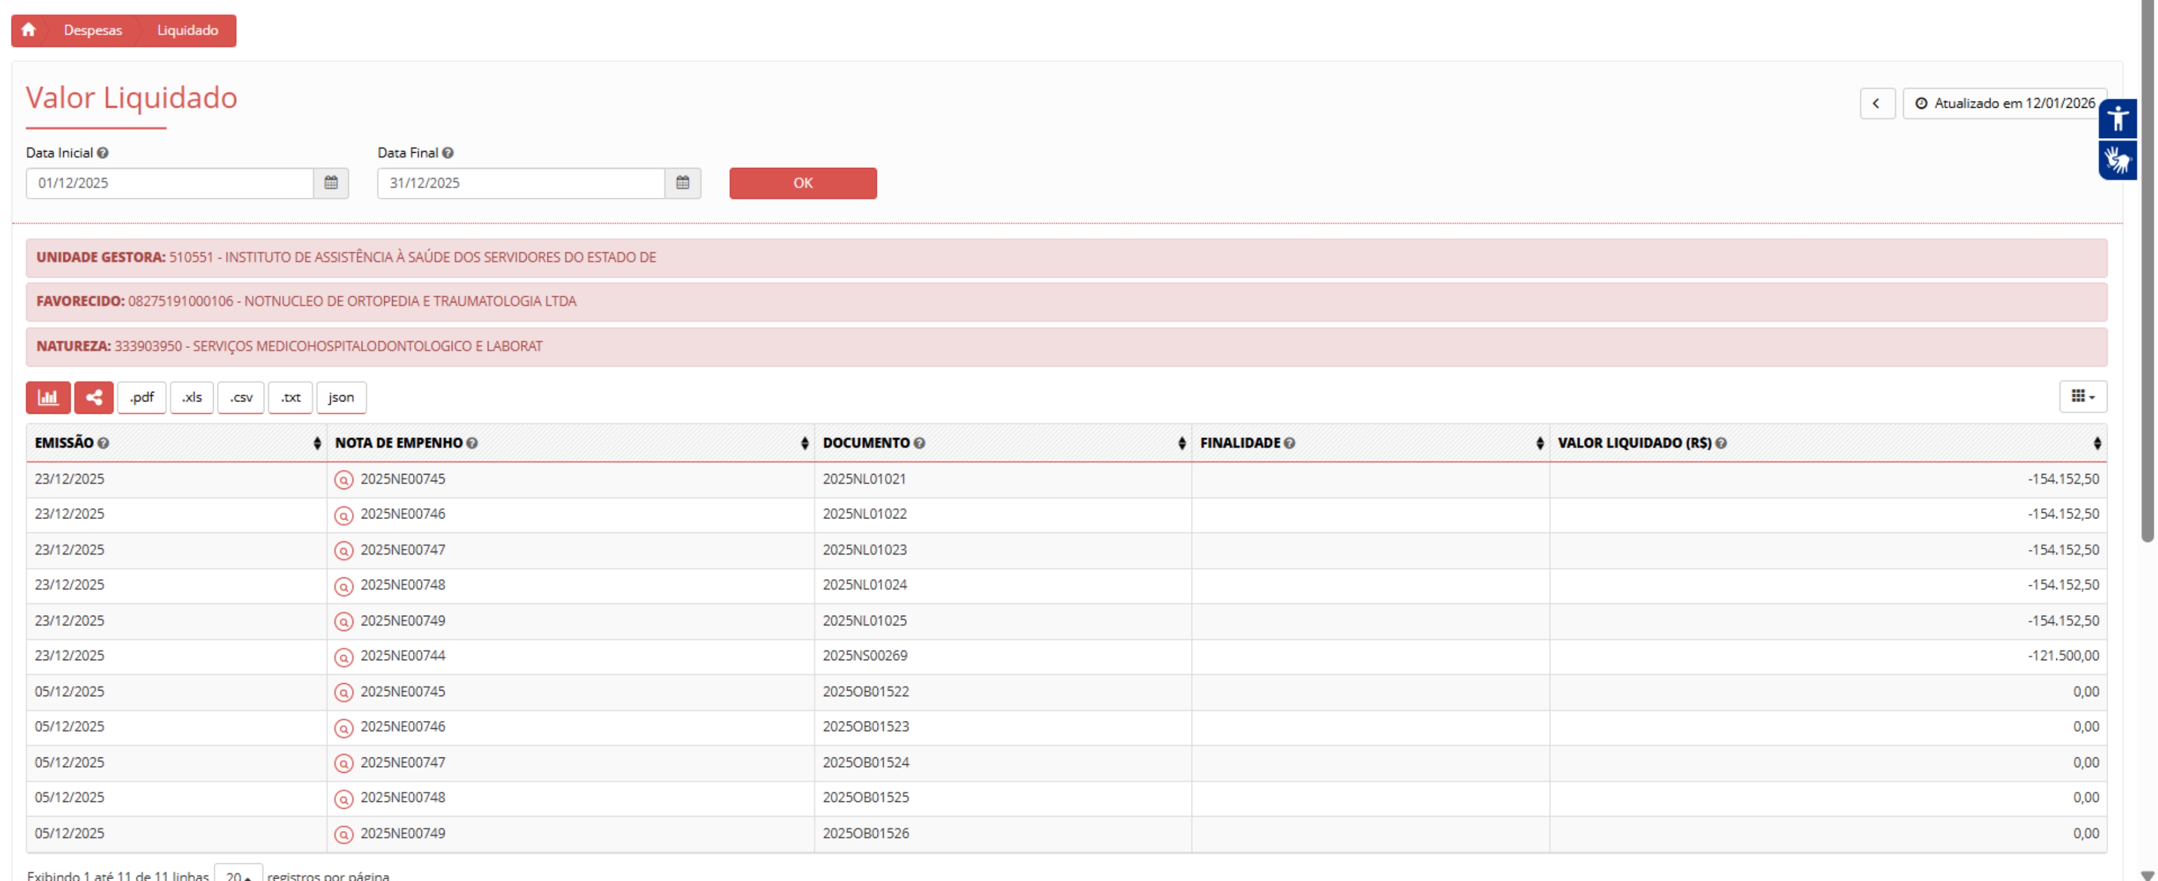This screenshot has width=2158, height=881.
Task: Open the Data Inicial calendar picker
Action: (331, 183)
